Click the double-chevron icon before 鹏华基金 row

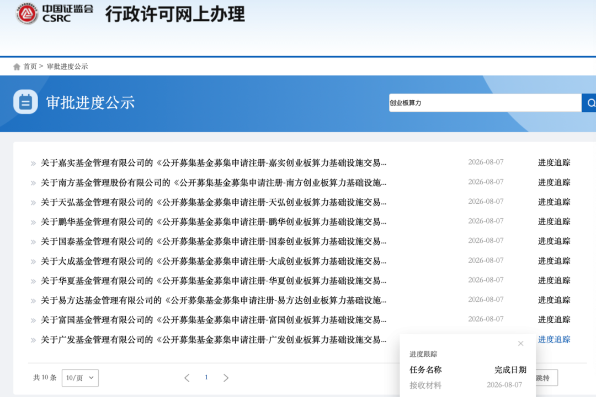34,222
